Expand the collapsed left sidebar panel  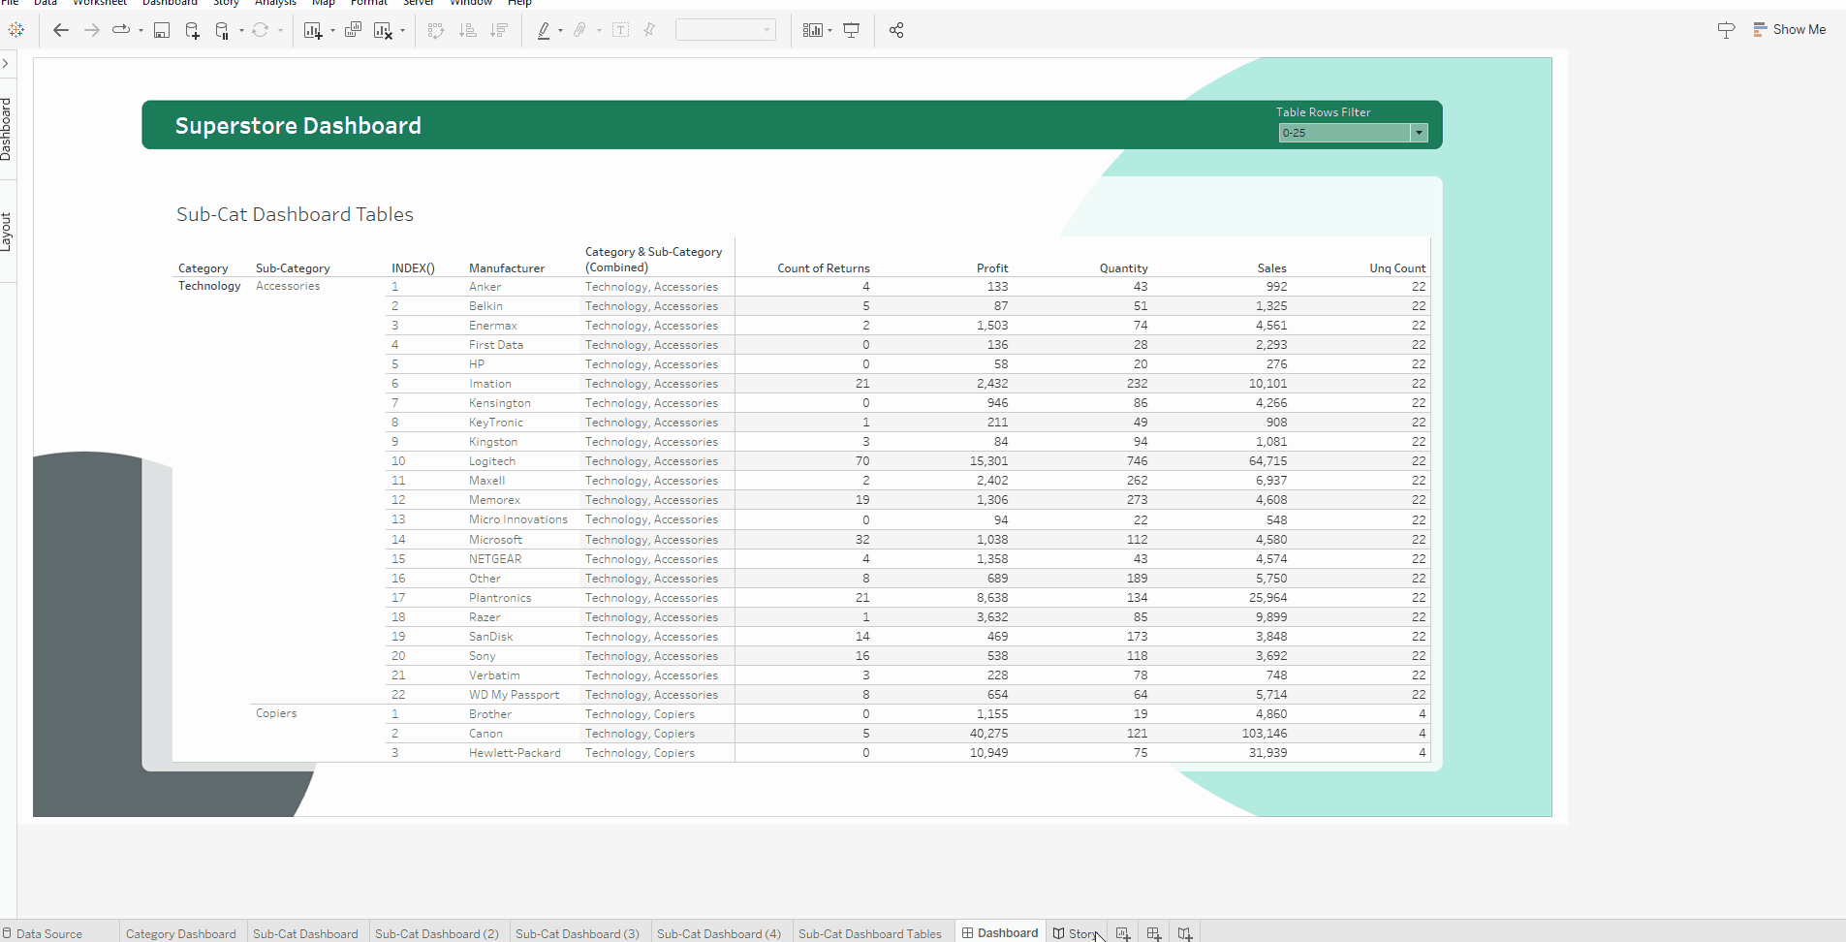coord(8,63)
